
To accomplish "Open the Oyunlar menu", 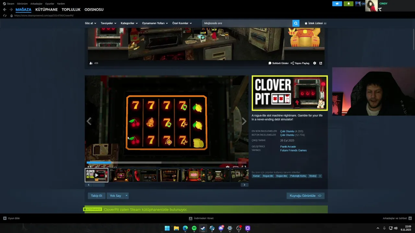I will click(50, 4).
